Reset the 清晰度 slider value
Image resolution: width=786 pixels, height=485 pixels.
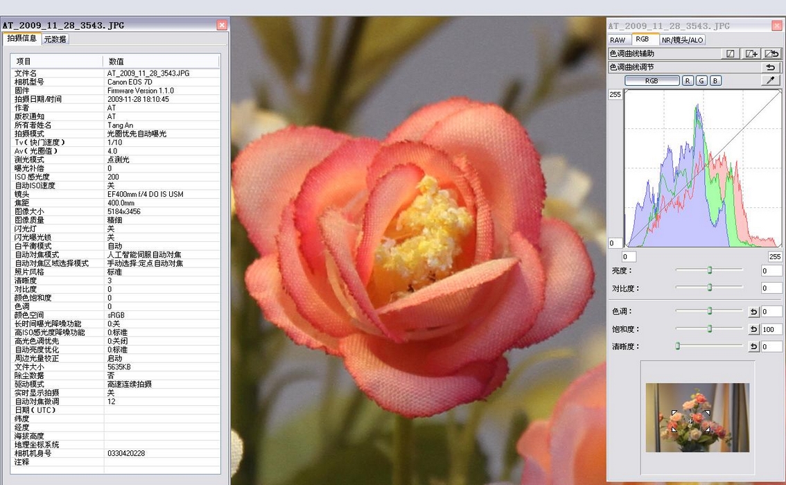pyautogui.click(x=753, y=346)
